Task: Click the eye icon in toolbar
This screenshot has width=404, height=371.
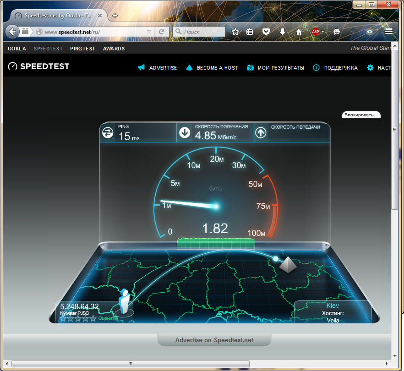Action: [370, 32]
